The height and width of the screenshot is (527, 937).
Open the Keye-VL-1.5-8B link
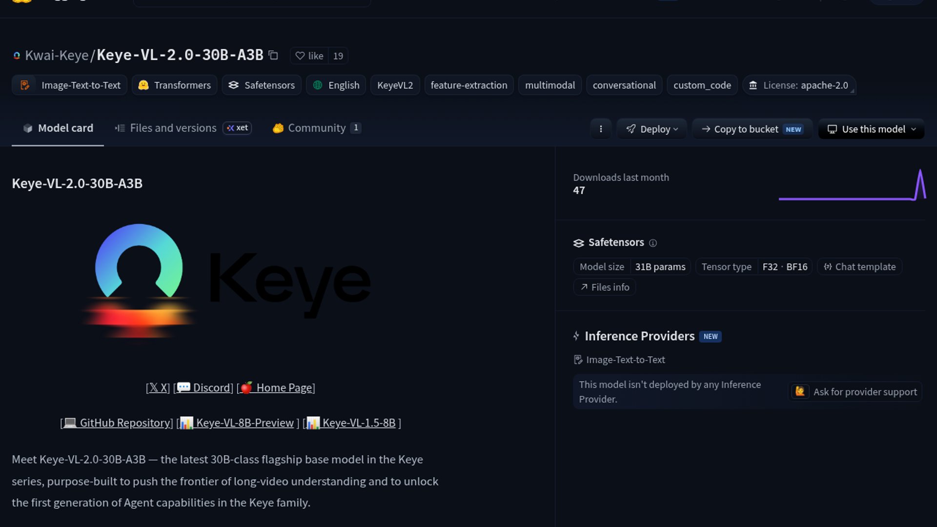pos(351,423)
